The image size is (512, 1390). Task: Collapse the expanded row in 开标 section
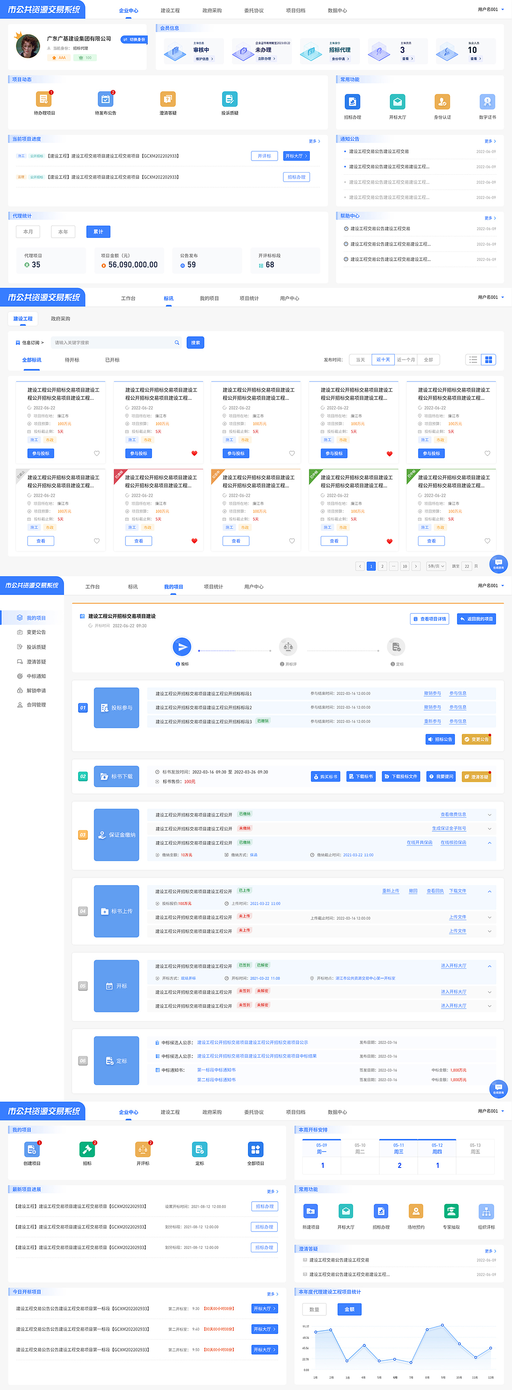[489, 966]
